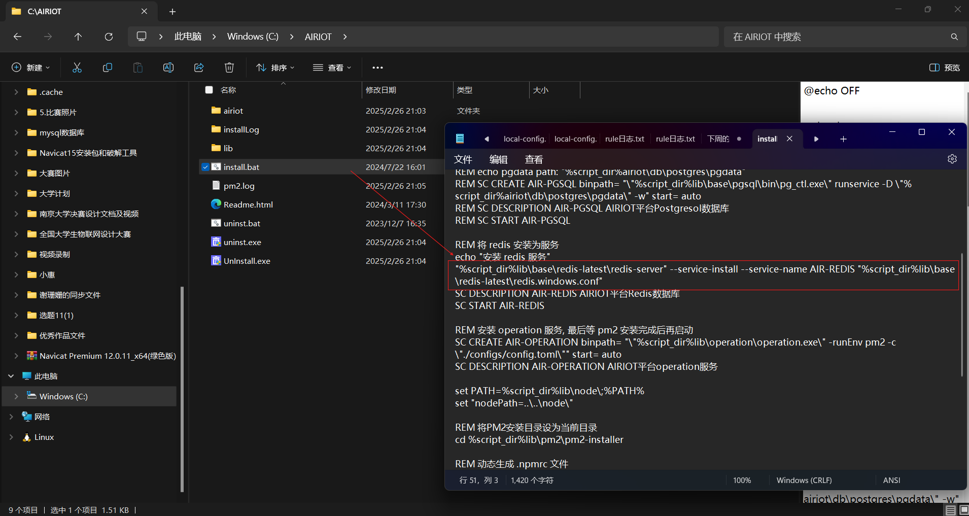This screenshot has height=516, width=969.
Task: Click the Copy icon in Explorer toolbar
Action: pos(108,67)
